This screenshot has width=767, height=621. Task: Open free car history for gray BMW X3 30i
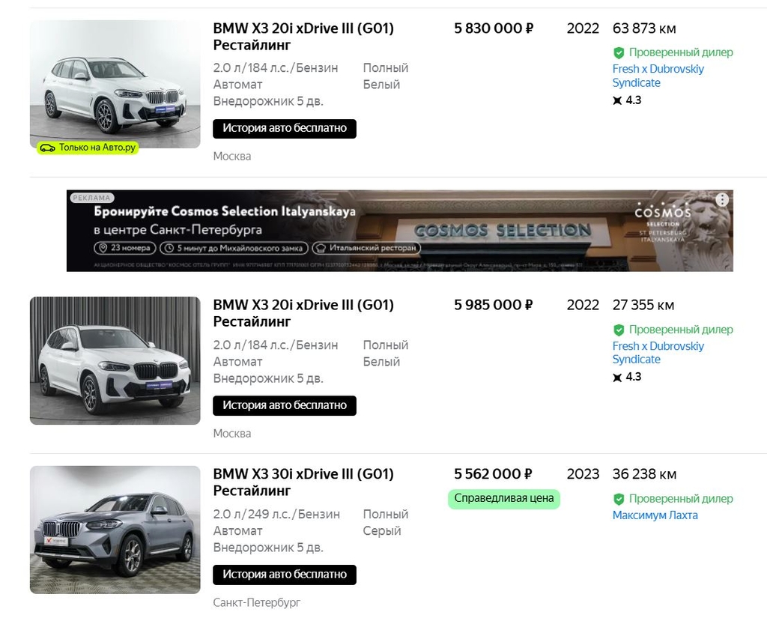[x=285, y=575]
